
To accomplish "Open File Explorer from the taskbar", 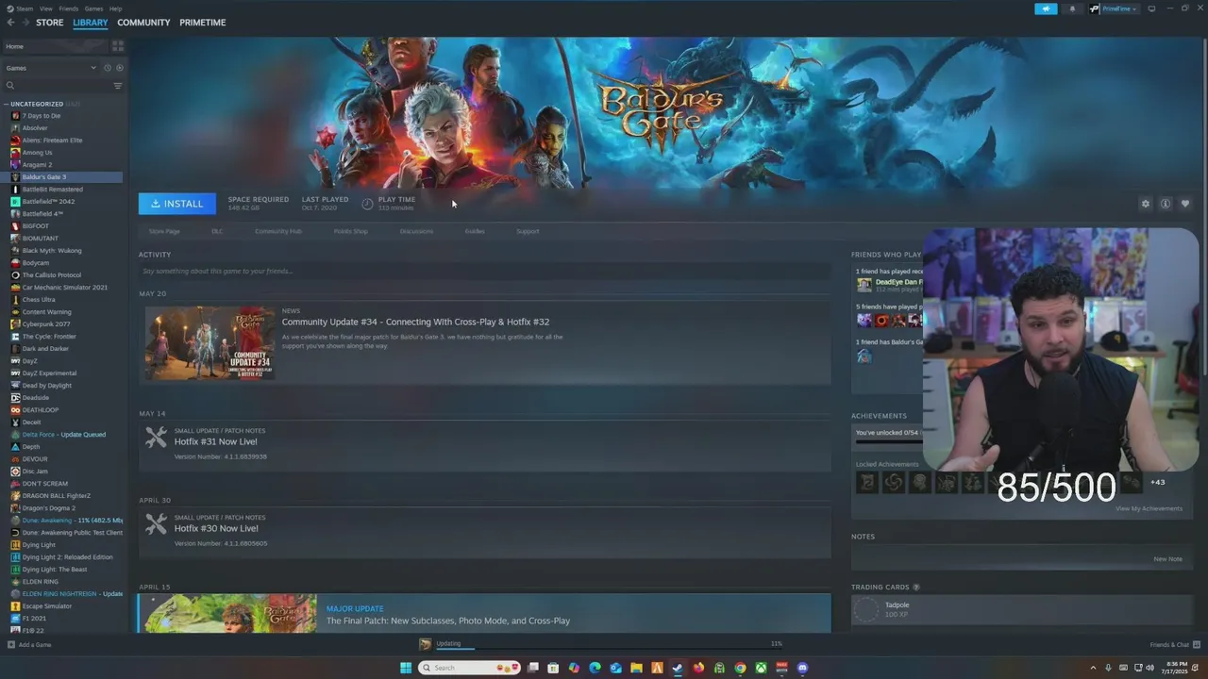I will pyautogui.click(x=636, y=668).
